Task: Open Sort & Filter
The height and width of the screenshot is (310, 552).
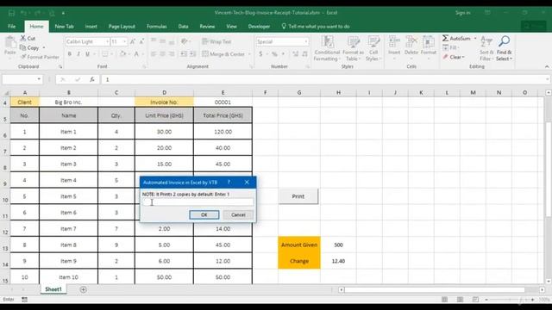Action: click(x=486, y=48)
